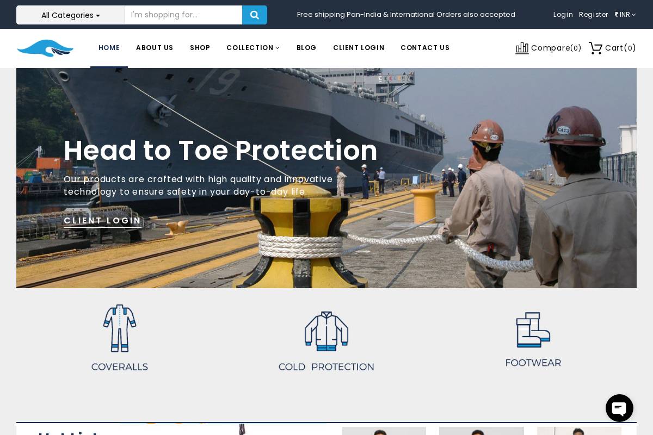This screenshot has height=435, width=653.
Task: Click the Client Login banner link
Action: (x=102, y=220)
